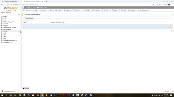This screenshot has height=97, width=174.
Task: Reload the page
Action: (8, 5)
